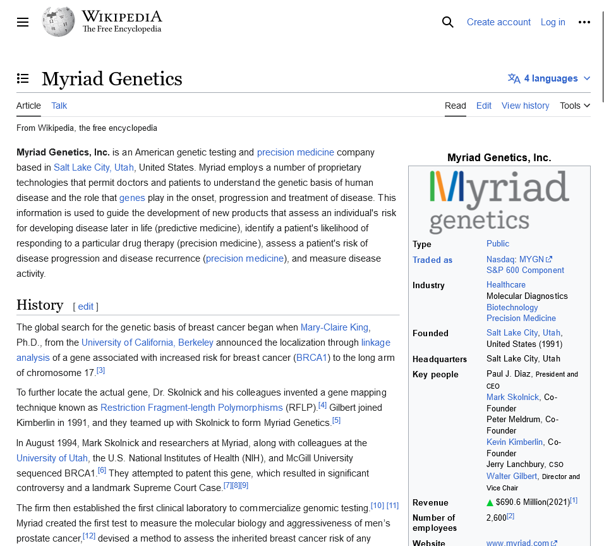Jump to citation 7
The width and height of the screenshot is (604, 546).
(227, 485)
